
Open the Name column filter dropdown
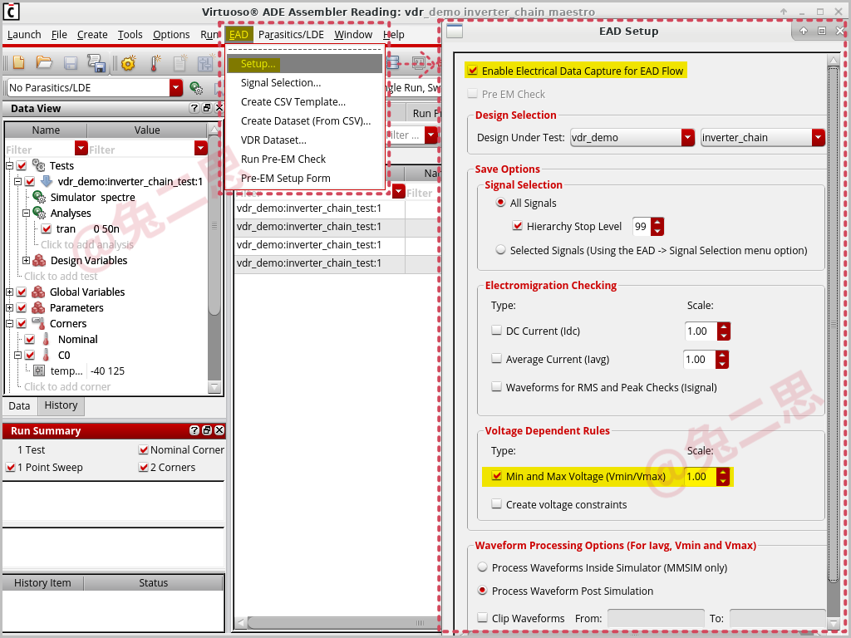tap(81, 148)
